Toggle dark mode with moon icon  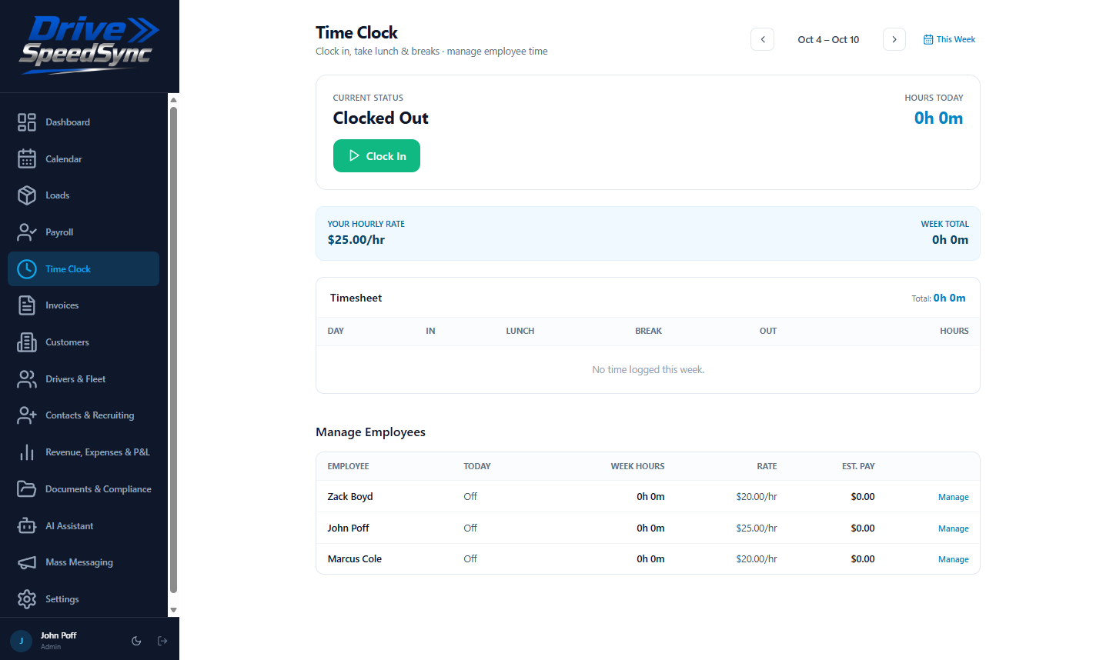click(136, 641)
